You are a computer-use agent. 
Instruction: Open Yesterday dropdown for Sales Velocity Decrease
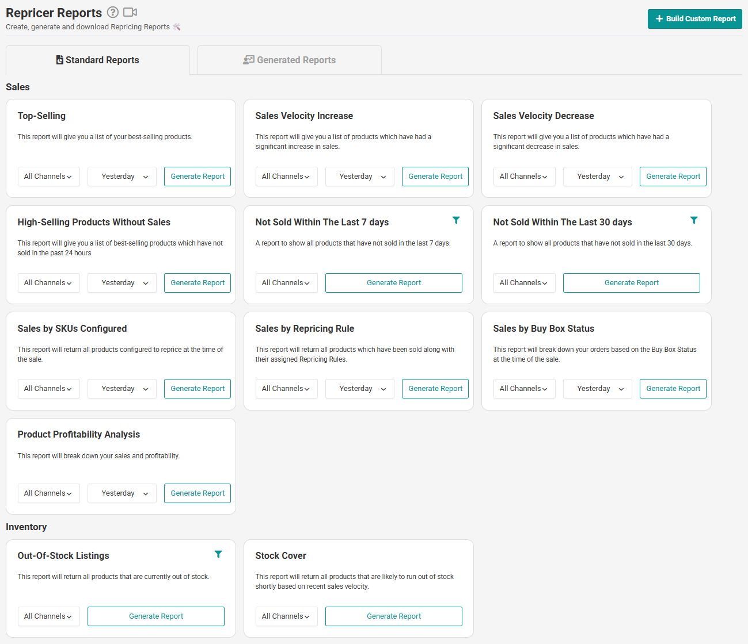pyautogui.click(x=598, y=177)
